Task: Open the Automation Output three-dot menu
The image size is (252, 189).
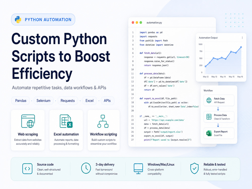Action: (242, 38)
